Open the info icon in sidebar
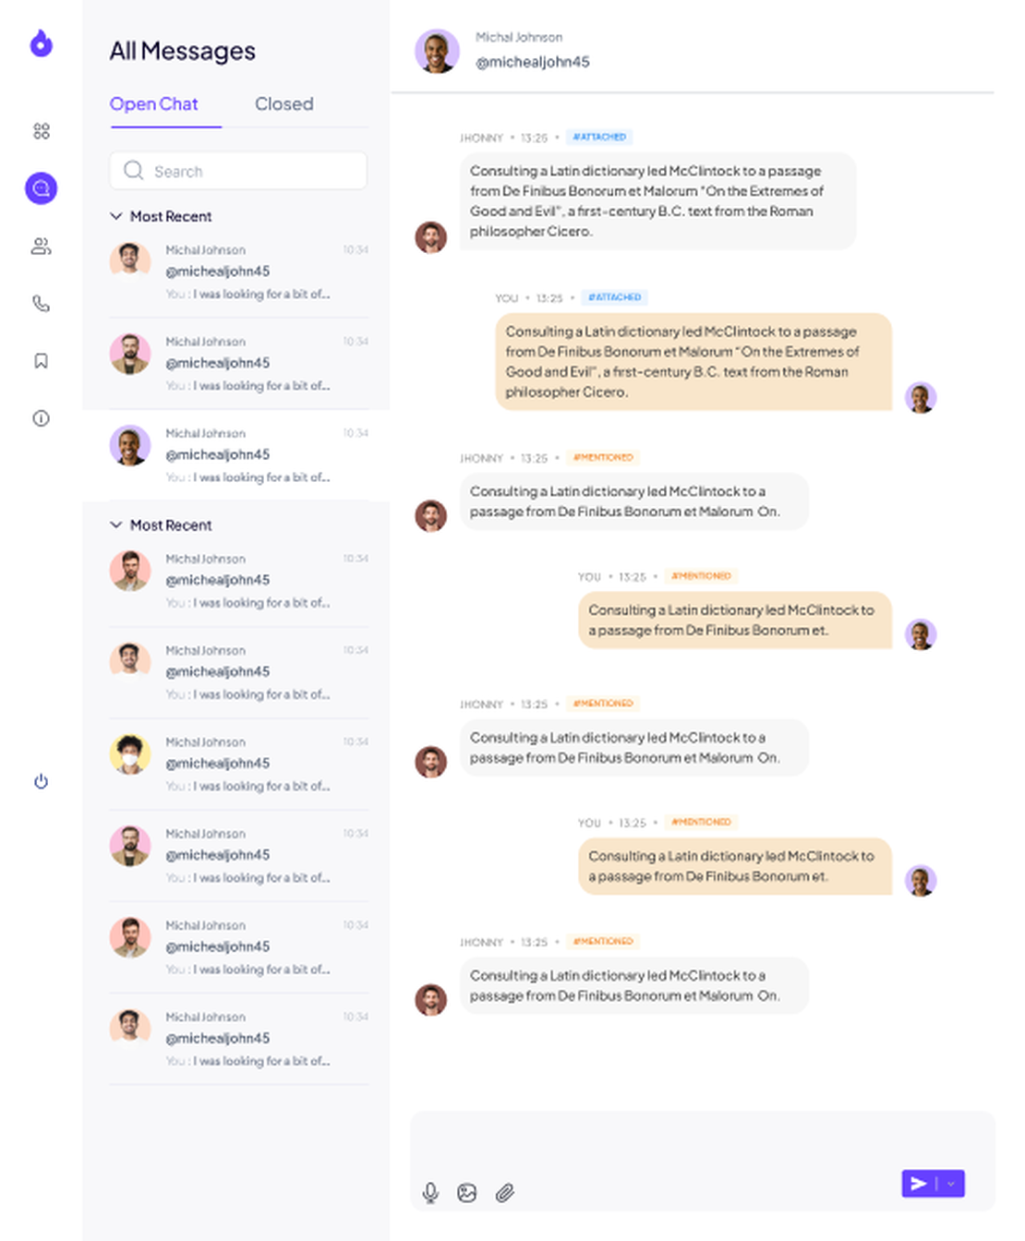This screenshot has width=1025, height=1241. [x=42, y=418]
